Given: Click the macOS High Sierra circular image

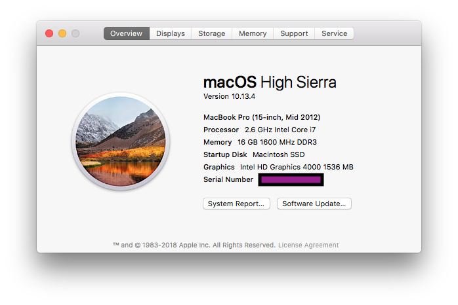Looking at the screenshot, I should click(x=121, y=141).
